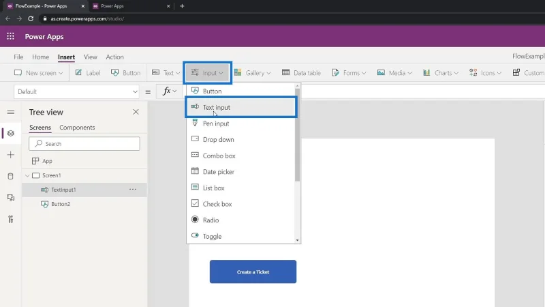Go back in the browser
Viewport: 545px width, 307px height.
[7, 19]
